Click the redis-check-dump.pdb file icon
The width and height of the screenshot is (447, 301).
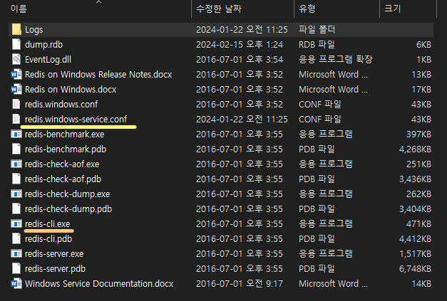click(x=16, y=208)
